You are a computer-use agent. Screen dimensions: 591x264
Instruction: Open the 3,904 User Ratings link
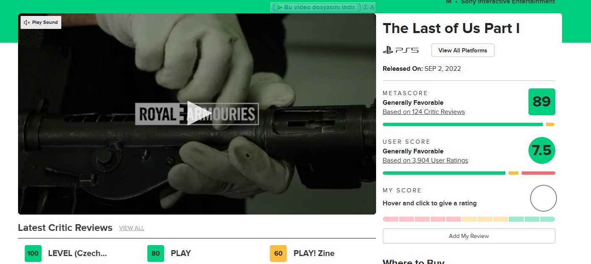pos(425,160)
